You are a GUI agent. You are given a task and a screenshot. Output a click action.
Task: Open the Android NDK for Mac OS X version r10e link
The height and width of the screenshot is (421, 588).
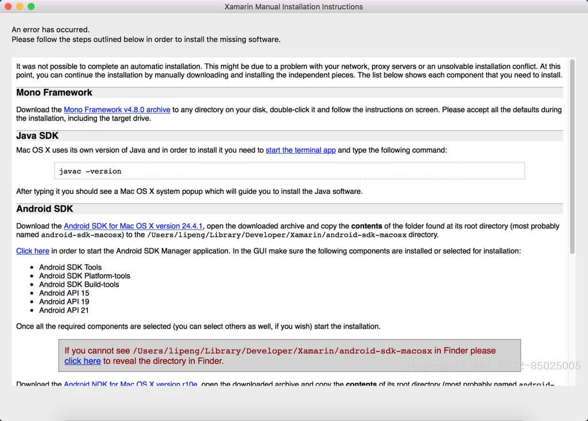[x=130, y=384]
